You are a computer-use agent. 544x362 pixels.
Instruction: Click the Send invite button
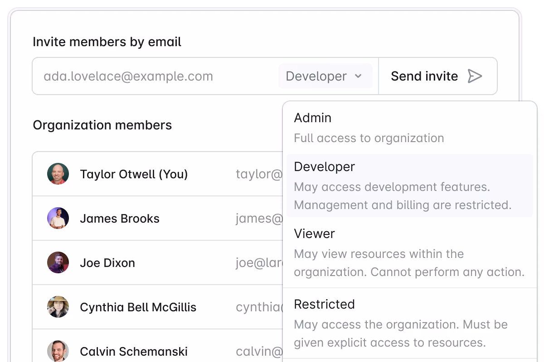coord(437,76)
